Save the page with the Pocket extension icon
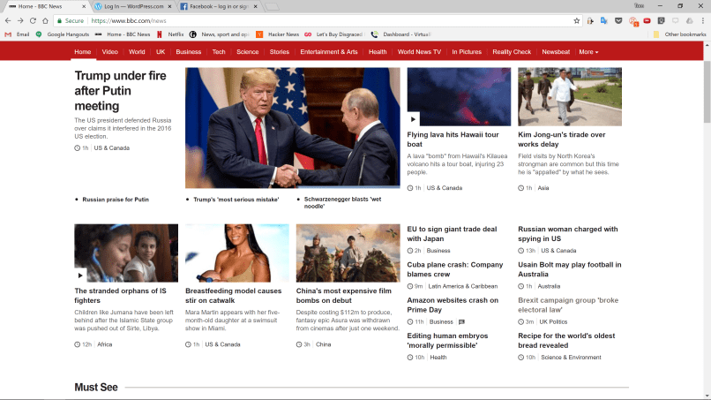Image resolution: width=711 pixels, height=400 pixels. (618, 21)
